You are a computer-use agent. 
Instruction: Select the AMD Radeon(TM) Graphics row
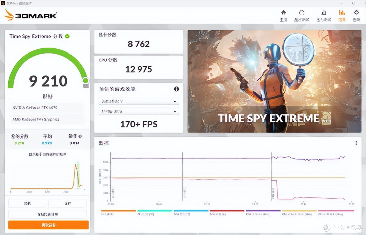pyautogui.click(x=47, y=119)
